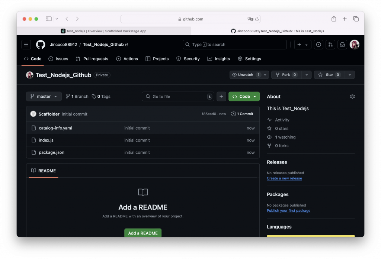Open commit hash f85ead0

[x=209, y=114]
